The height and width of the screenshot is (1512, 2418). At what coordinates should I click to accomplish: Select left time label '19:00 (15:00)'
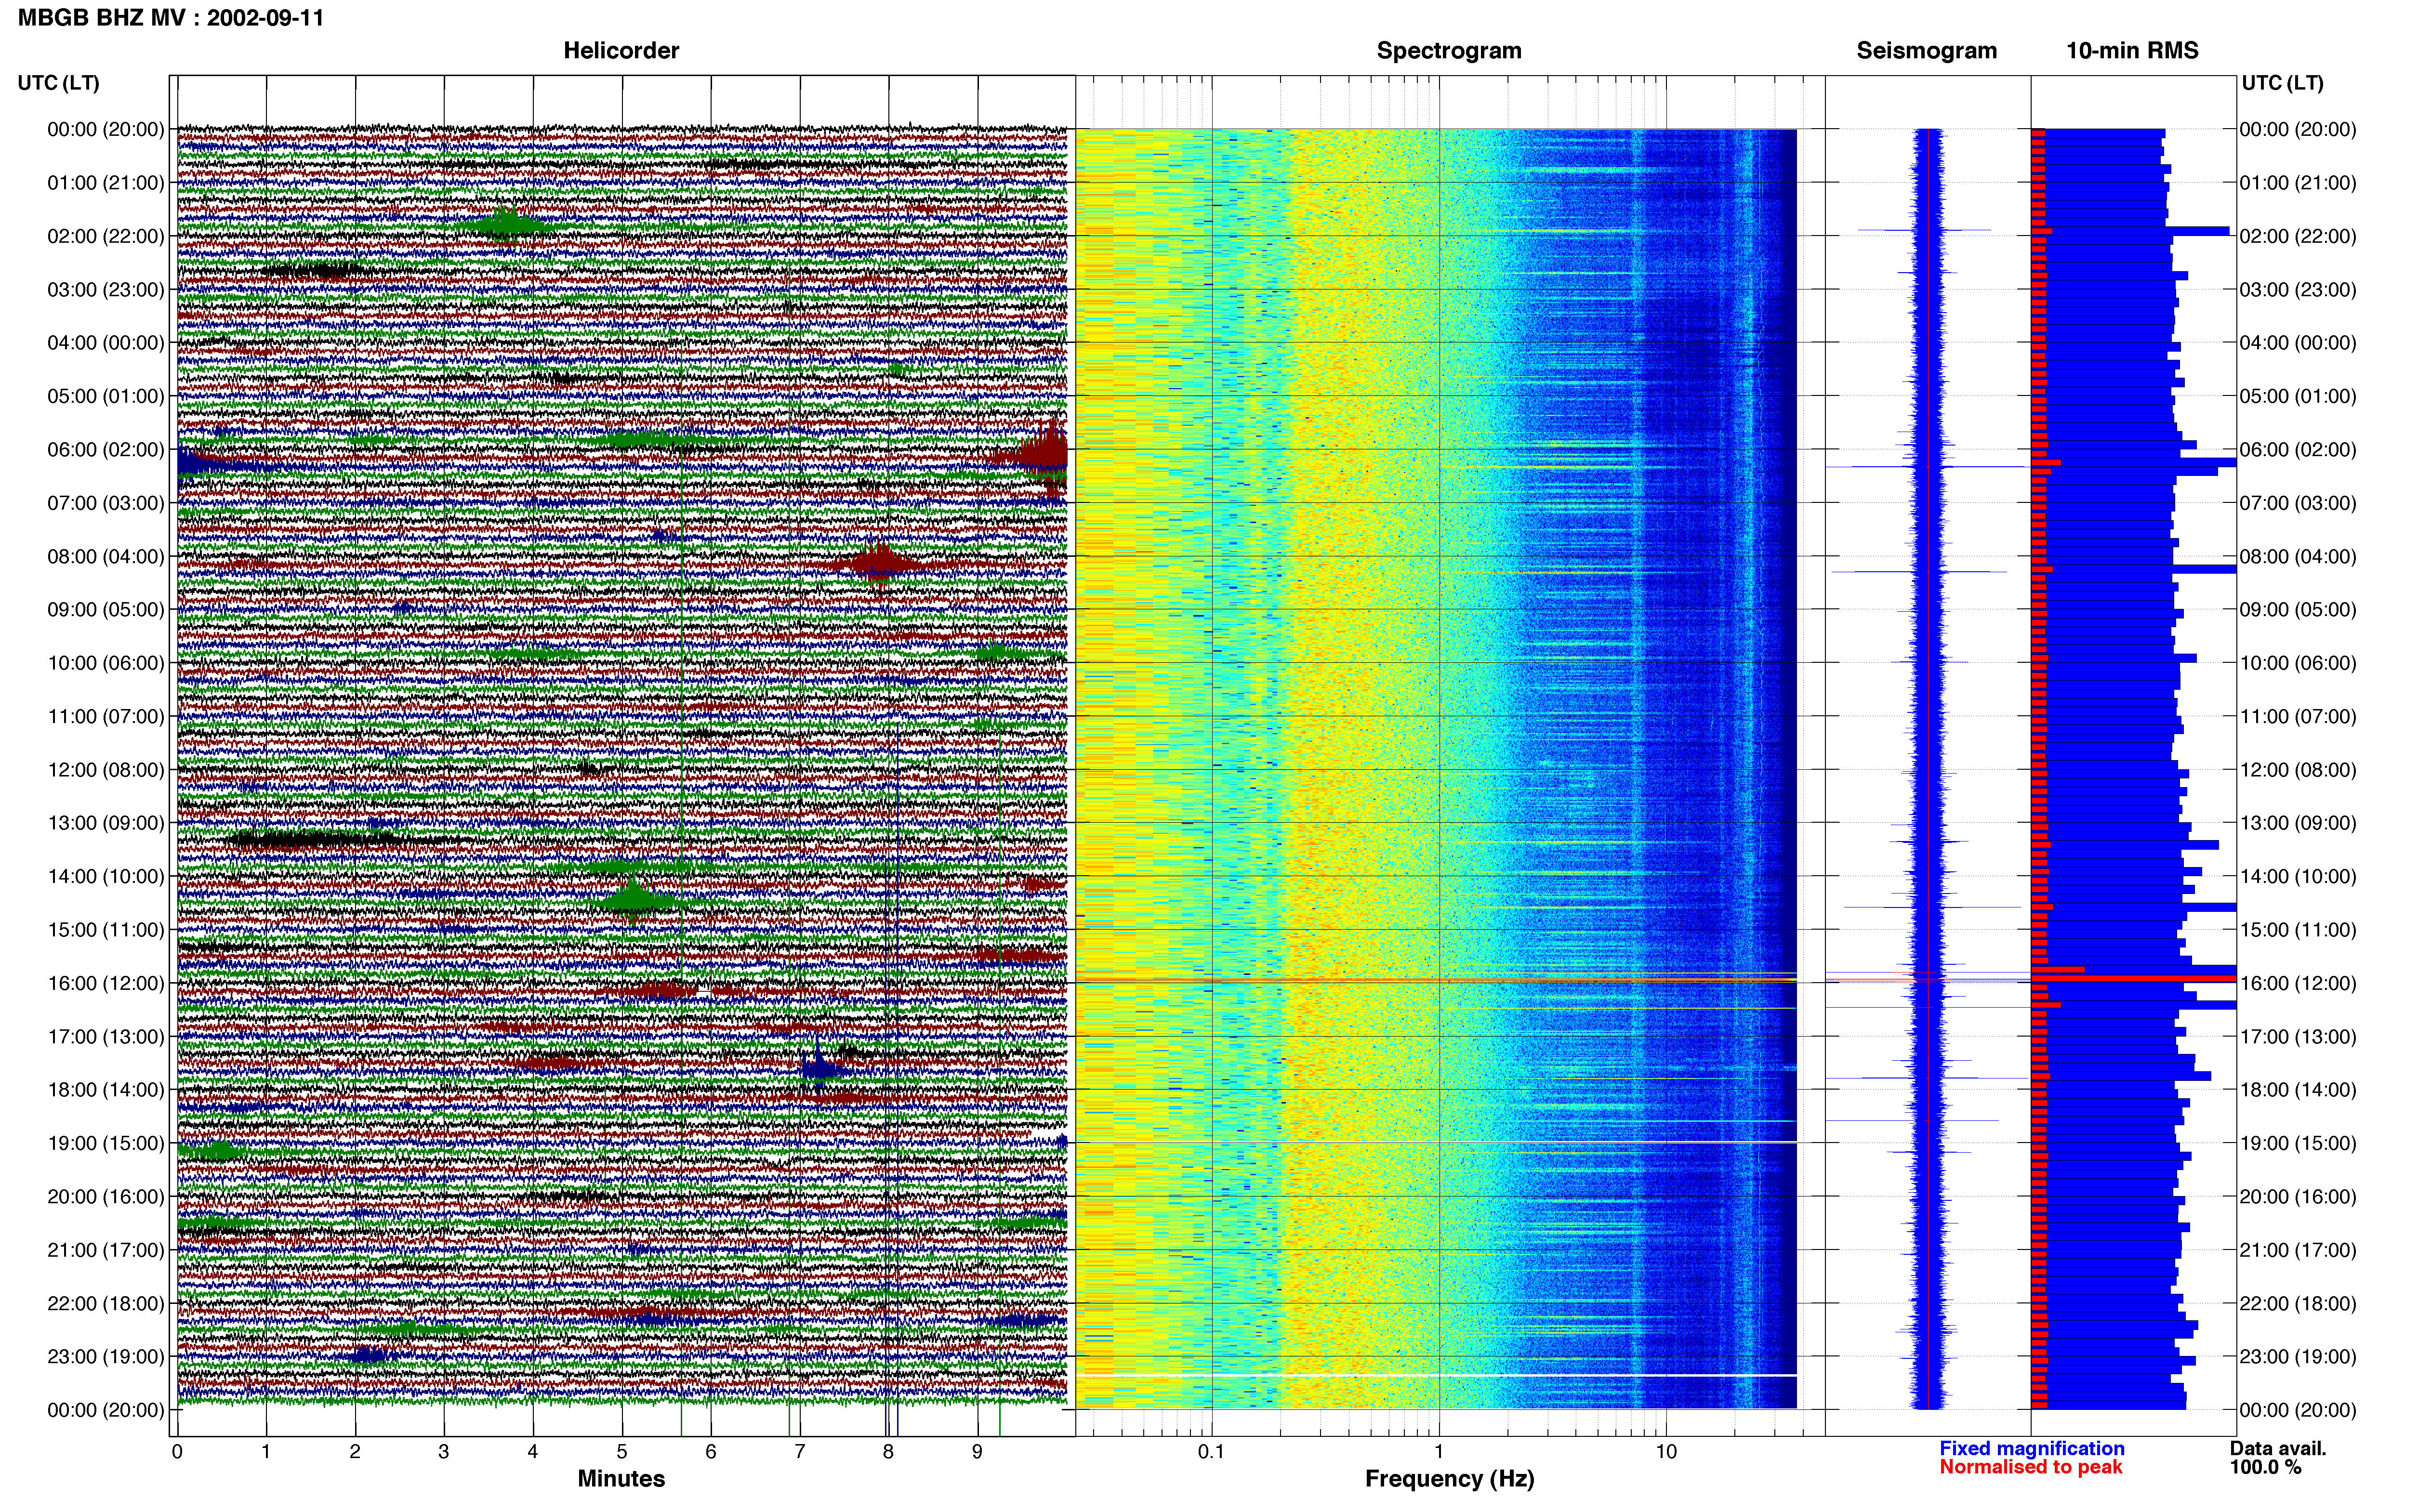click(106, 1143)
